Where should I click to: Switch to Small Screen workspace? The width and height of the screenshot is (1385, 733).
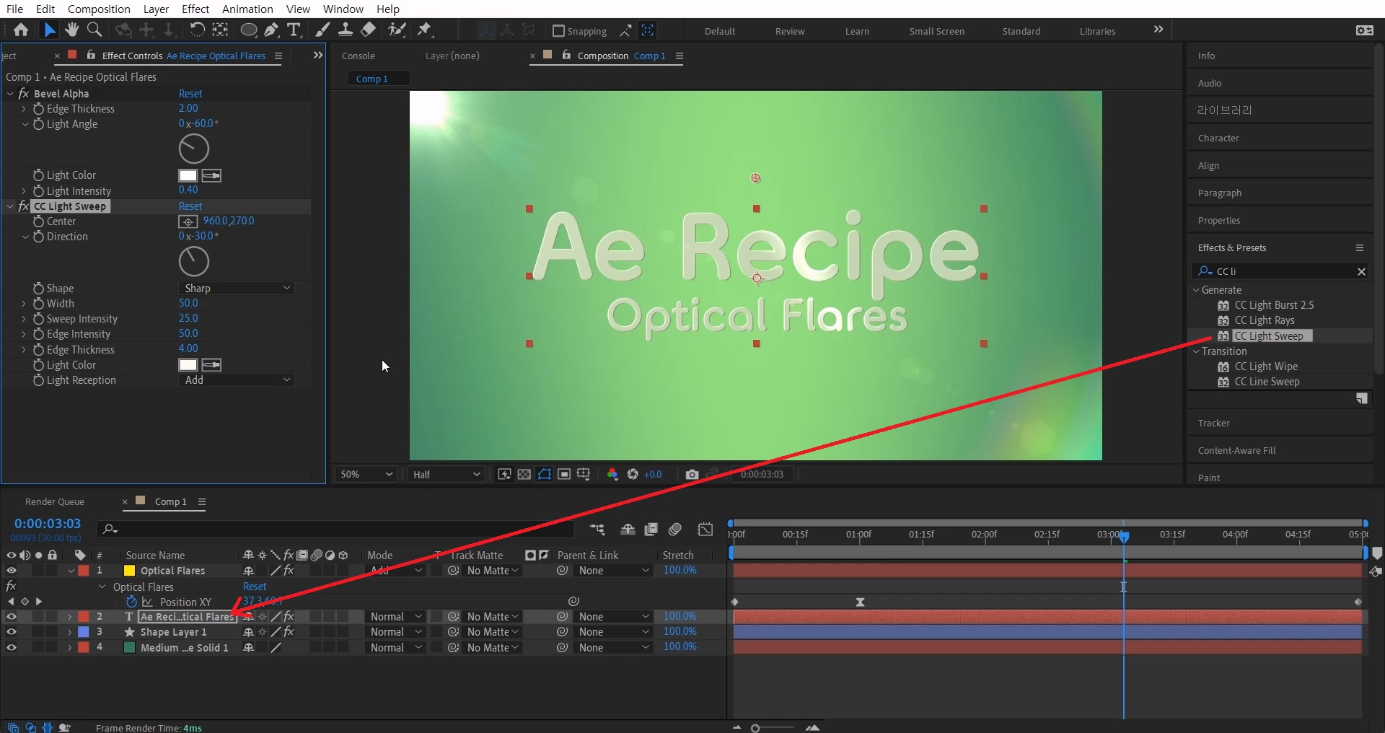(936, 31)
